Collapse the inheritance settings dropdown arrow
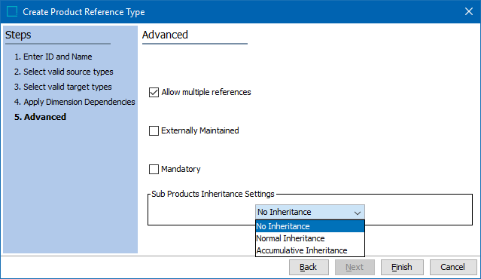The image size is (481, 279). click(357, 213)
